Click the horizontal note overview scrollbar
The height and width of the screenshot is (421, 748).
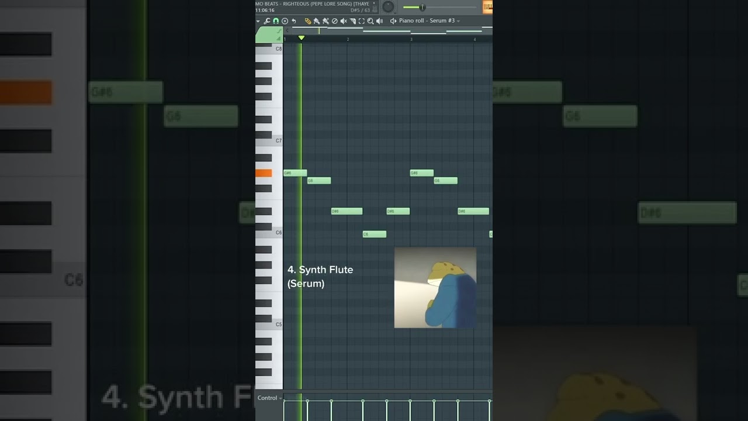coord(392,30)
